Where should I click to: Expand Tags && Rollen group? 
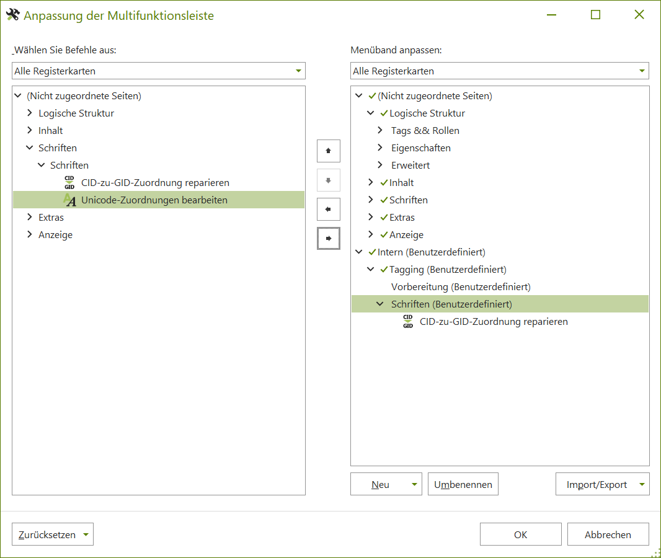(x=380, y=130)
